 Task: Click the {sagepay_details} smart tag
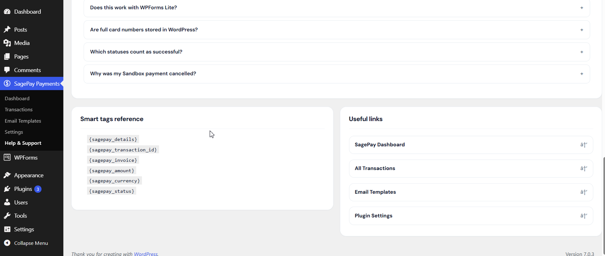113,139
